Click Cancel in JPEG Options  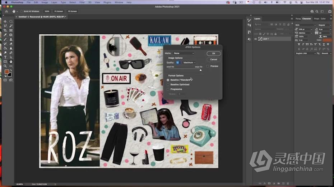(x=213, y=60)
